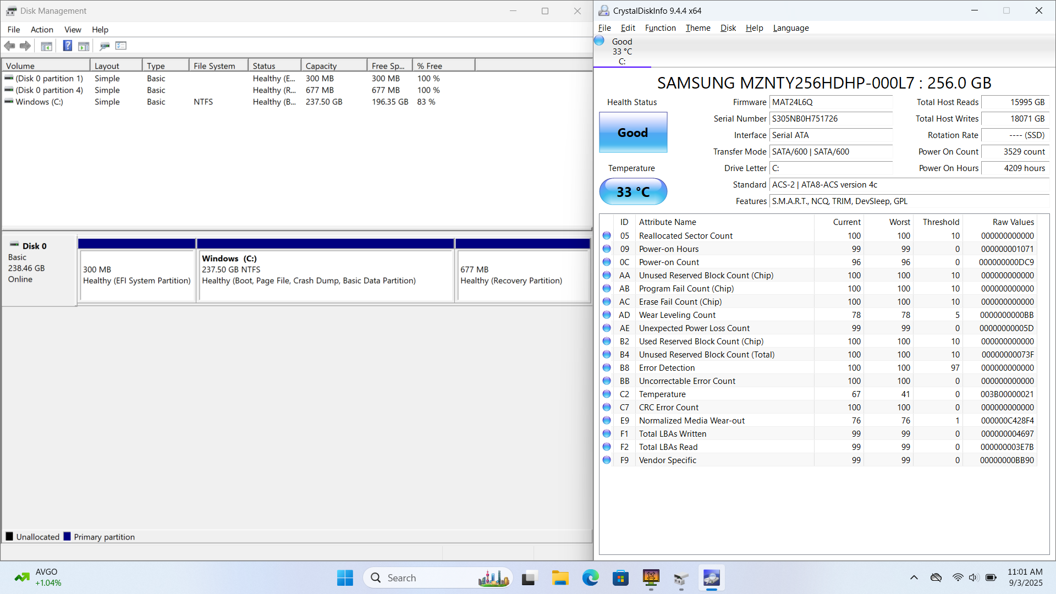The width and height of the screenshot is (1056, 594).
Task: Sort by Capacity column header
Action: [x=334, y=65]
